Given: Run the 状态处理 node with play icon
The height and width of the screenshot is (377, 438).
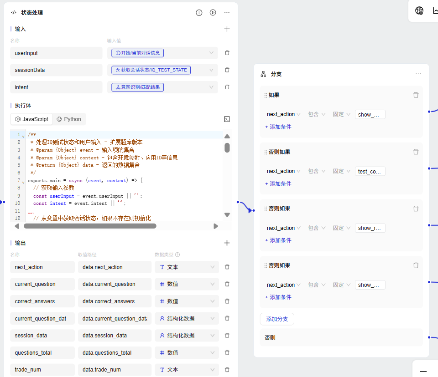Looking at the screenshot, I should pyautogui.click(x=213, y=13).
